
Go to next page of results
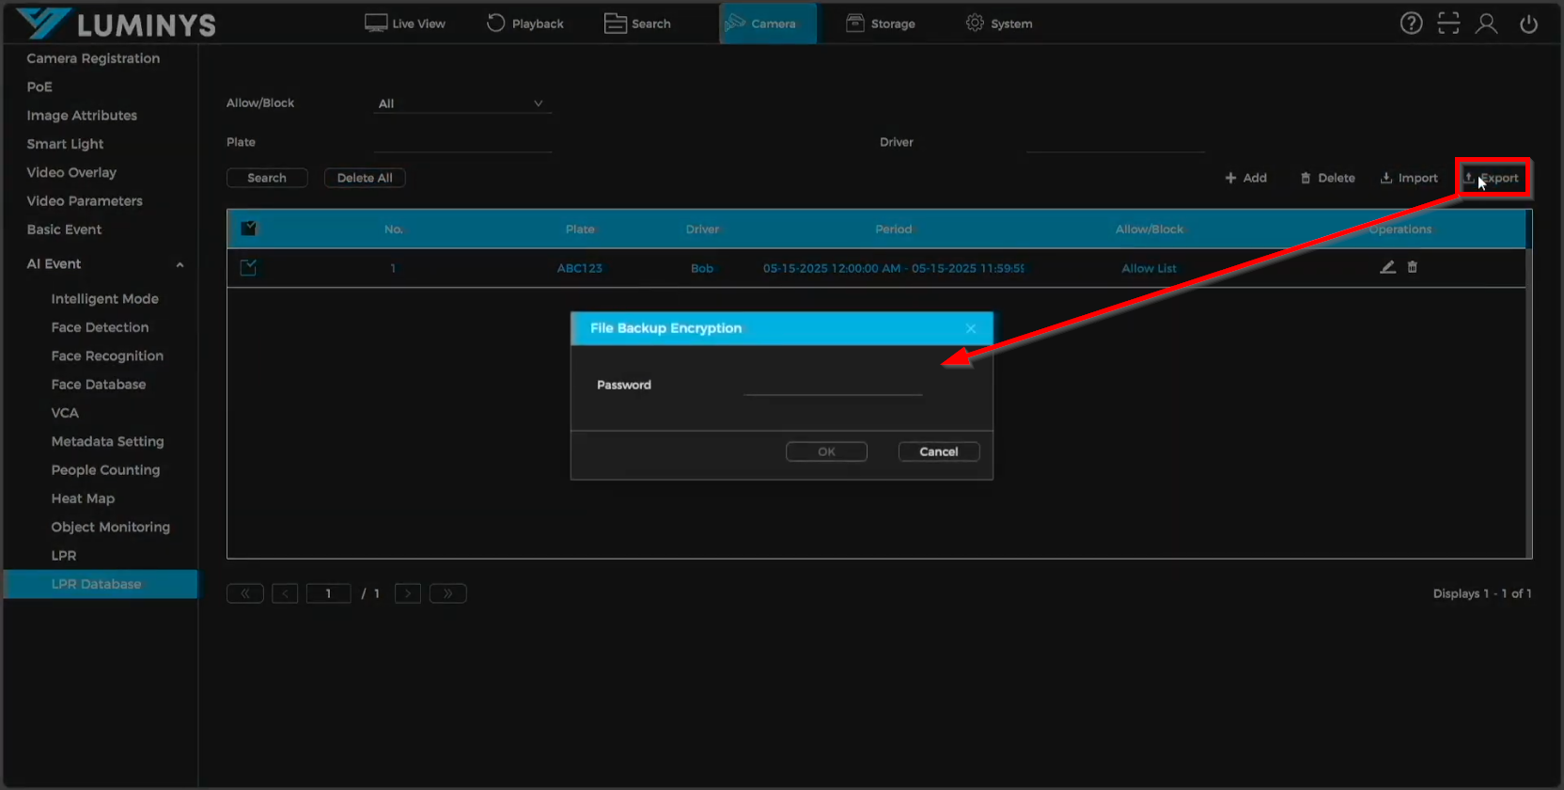[x=407, y=593]
